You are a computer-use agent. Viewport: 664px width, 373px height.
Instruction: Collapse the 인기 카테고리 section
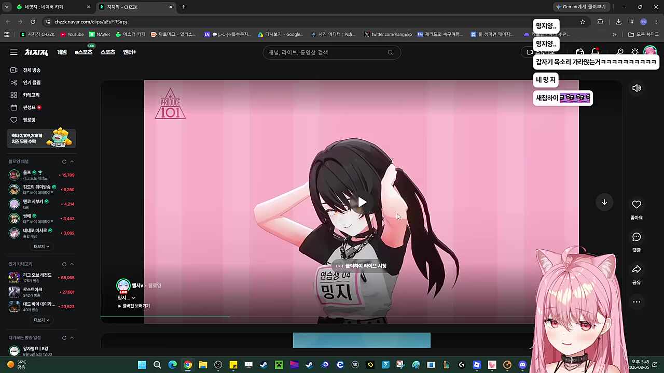coord(72,264)
